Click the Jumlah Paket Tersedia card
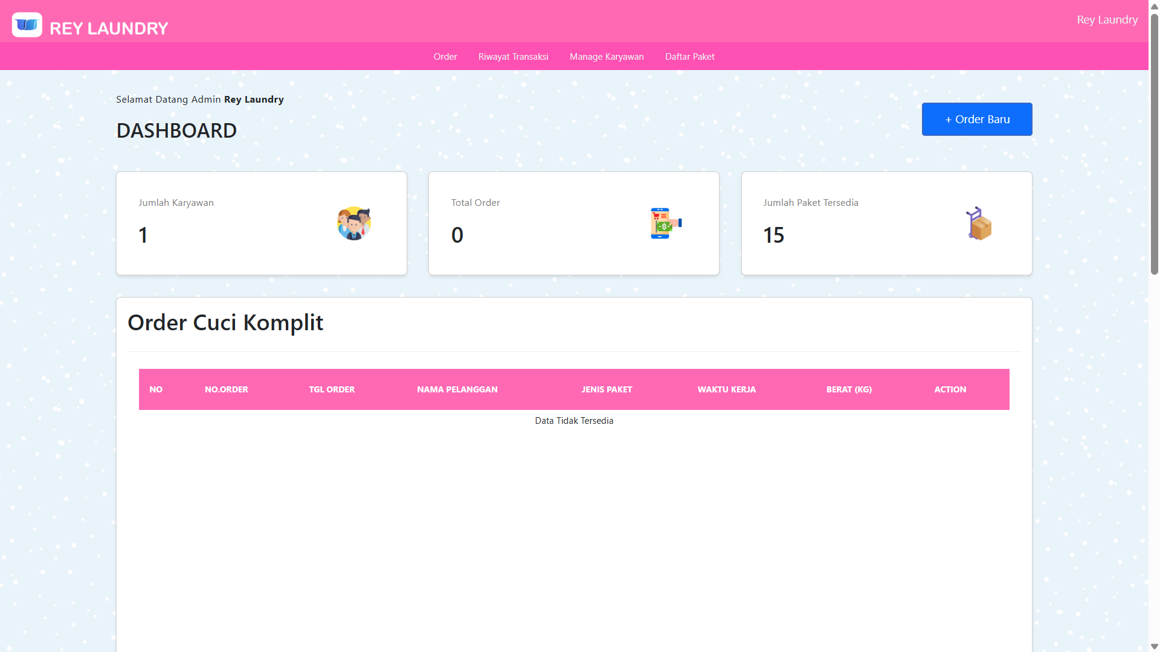Screen dimensions: 1160x652 coord(886,223)
